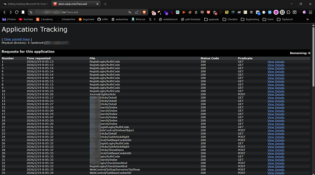
Task: Open the path Extracter bookmarklet
Action: pos(191,19)
